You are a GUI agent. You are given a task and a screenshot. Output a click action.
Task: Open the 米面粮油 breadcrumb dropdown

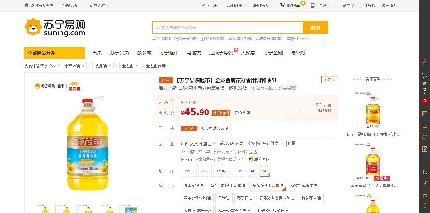74,66
